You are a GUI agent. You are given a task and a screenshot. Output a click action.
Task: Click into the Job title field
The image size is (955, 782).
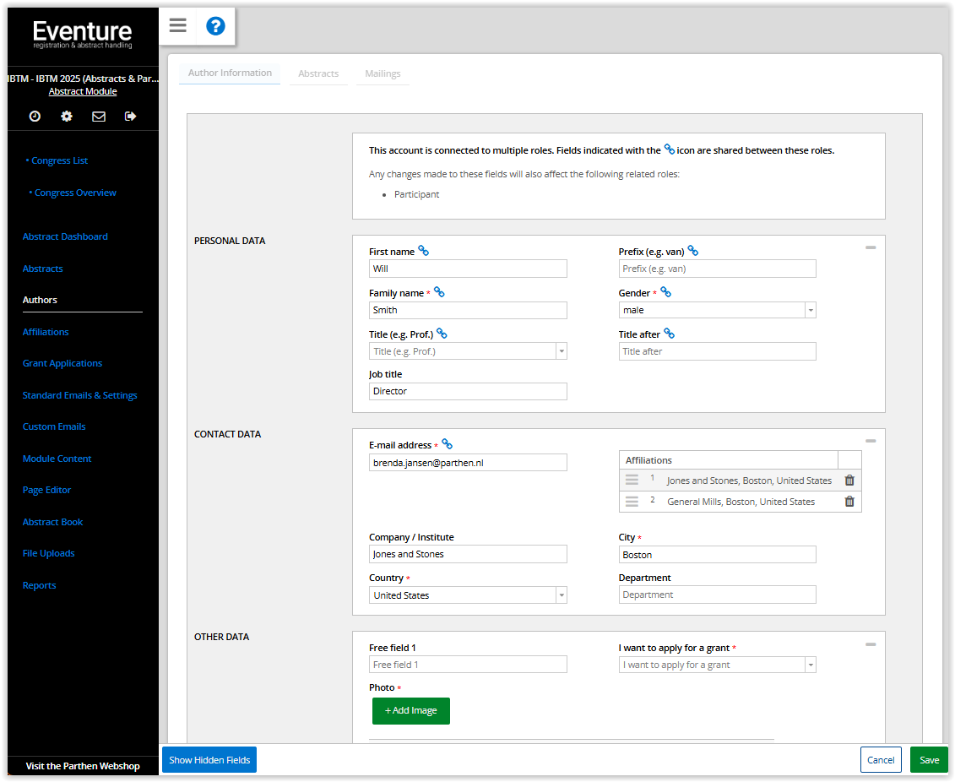coord(468,392)
